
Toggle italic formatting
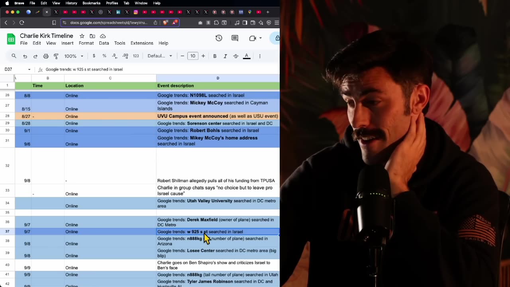click(x=225, y=56)
